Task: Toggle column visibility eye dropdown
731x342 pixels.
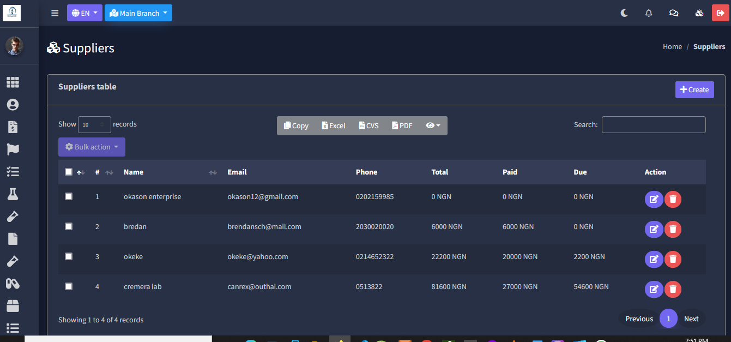Action: [433, 125]
